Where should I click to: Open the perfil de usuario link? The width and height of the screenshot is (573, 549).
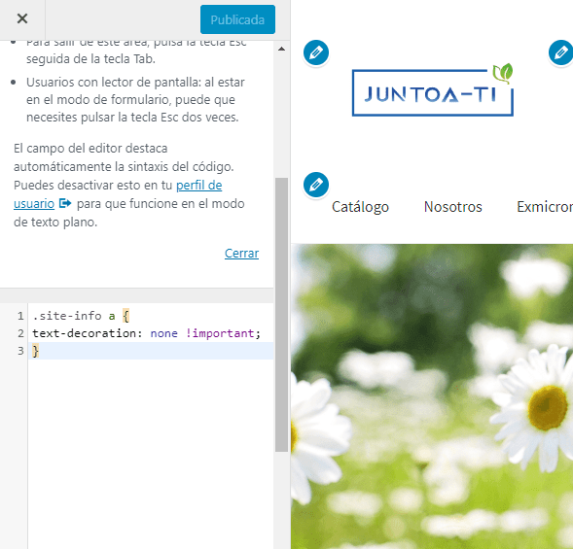118,194
